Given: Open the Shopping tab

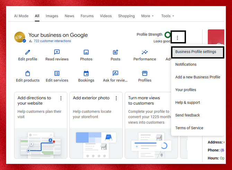Looking at the screenshot, I should pos(126,16).
